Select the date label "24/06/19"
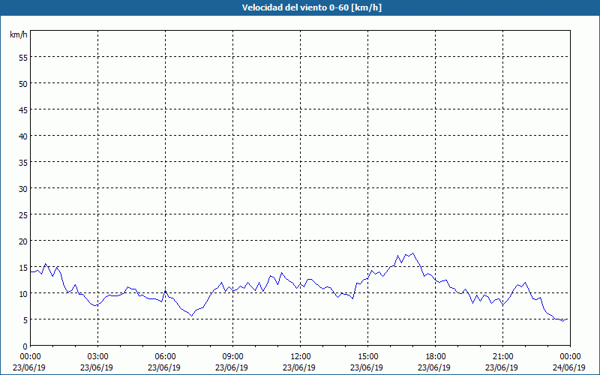 [x=569, y=367]
